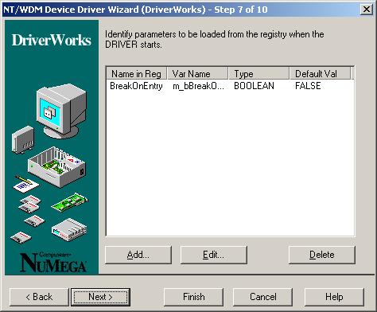Image resolution: width=377 pixels, height=312 pixels.
Task: Advance the wizard with Next
Action: click(x=100, y=297)
